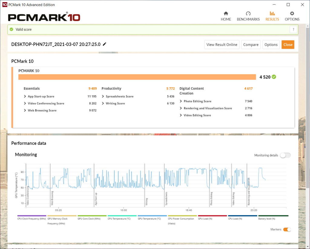Click result name DESKTOP-PHN72JT_2021-03-07 20:27:25.0
The width and height of the screenshot is (310, 249).
(56, 44)
